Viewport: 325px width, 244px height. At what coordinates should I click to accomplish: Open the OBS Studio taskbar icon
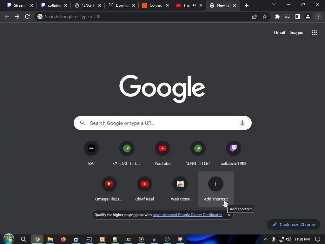(167, 239)
